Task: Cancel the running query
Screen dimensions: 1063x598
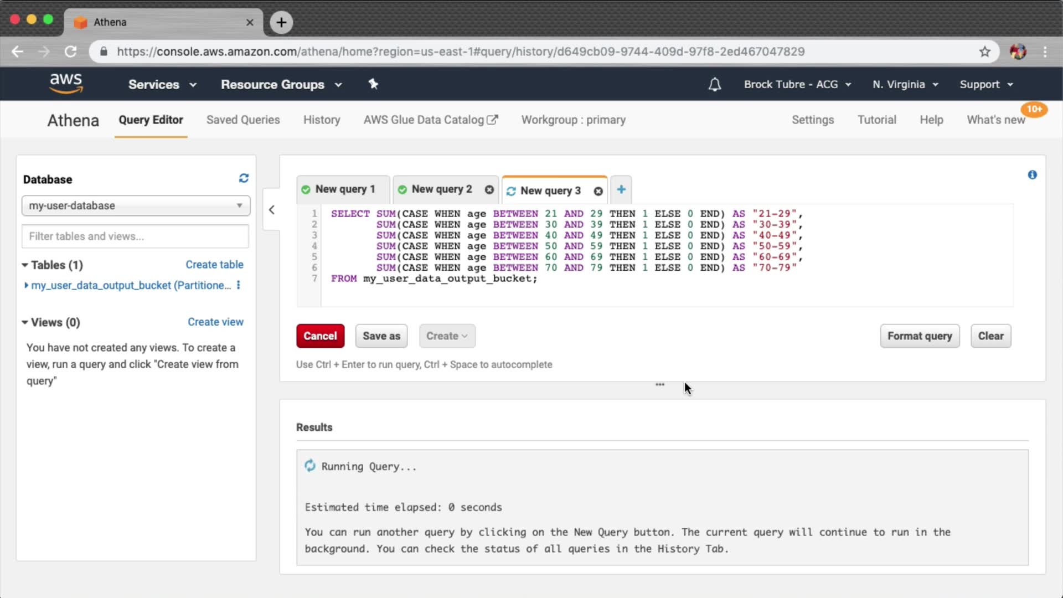Action: point(320,336)
